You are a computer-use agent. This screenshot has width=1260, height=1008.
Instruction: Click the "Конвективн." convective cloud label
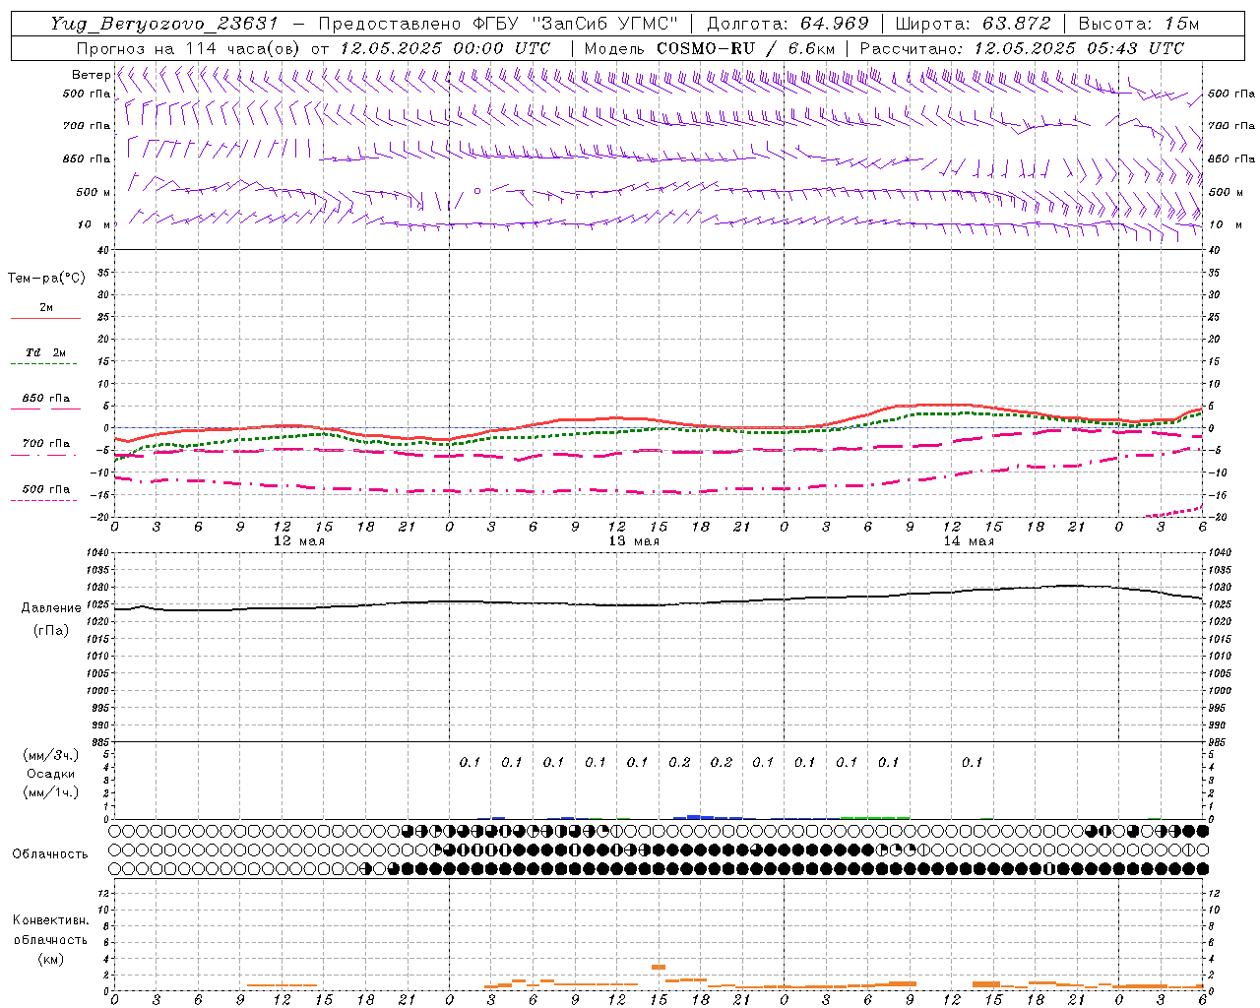[x=50, y=920]
